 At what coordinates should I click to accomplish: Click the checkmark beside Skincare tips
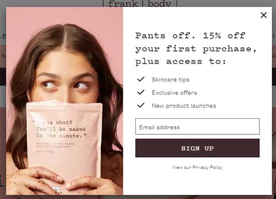[x=141, y=79]
